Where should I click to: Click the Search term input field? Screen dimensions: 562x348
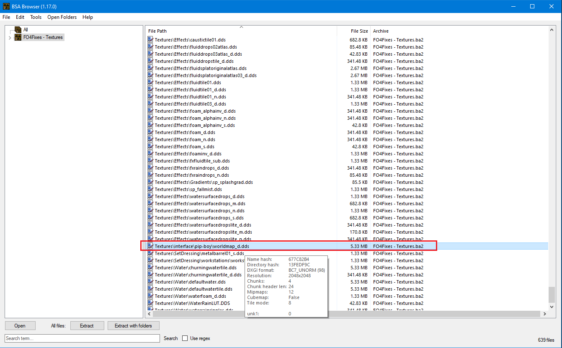pyautogui.click(x=82, y=338)
